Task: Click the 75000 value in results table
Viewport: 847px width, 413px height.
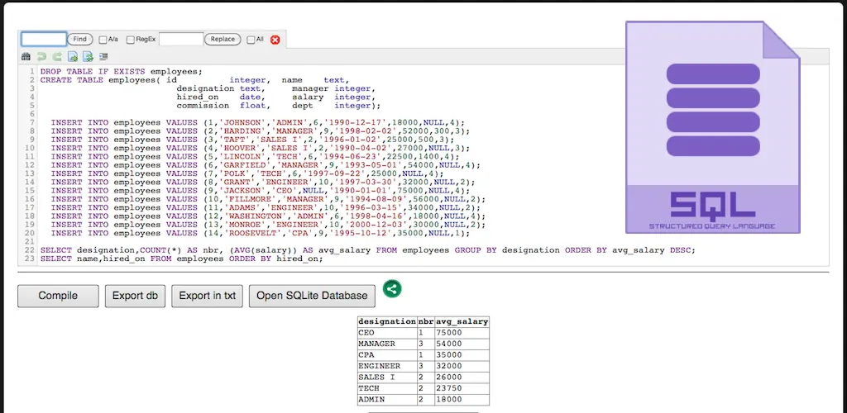Action: pos(462,333)
